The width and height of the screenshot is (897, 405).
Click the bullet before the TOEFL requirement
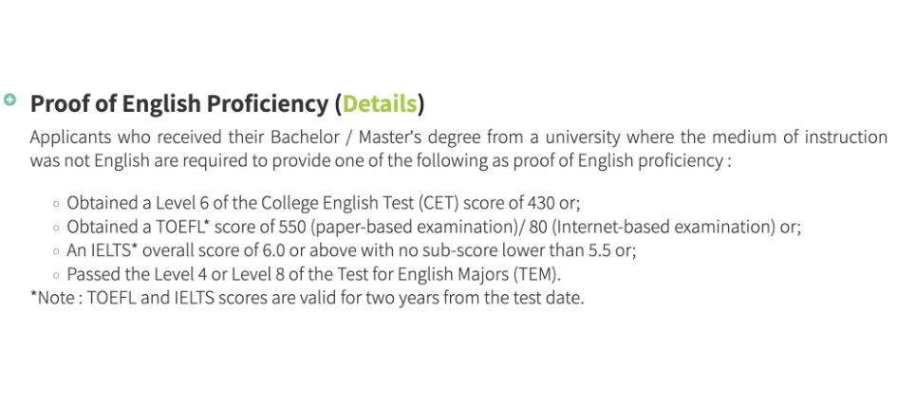[x=57, y=228]
